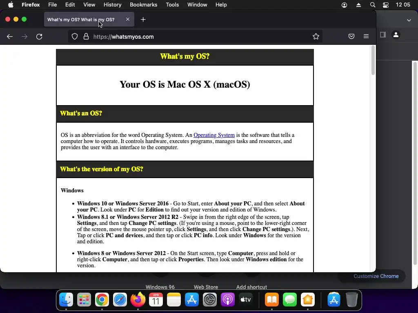Click Add shortcut in Chrome window
The image size is (418, 313).
251,287
